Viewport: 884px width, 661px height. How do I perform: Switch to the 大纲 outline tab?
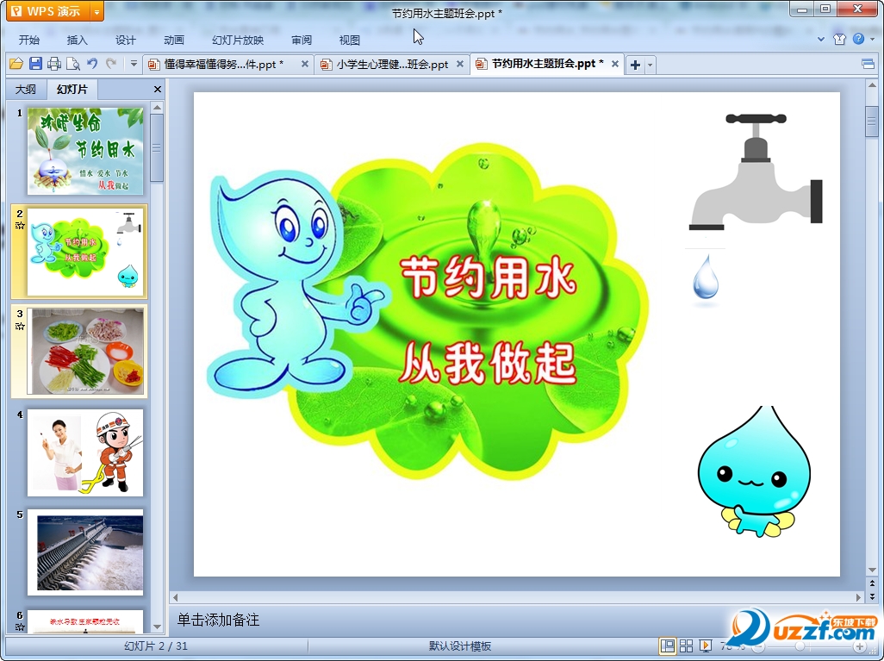coord(25,89)
